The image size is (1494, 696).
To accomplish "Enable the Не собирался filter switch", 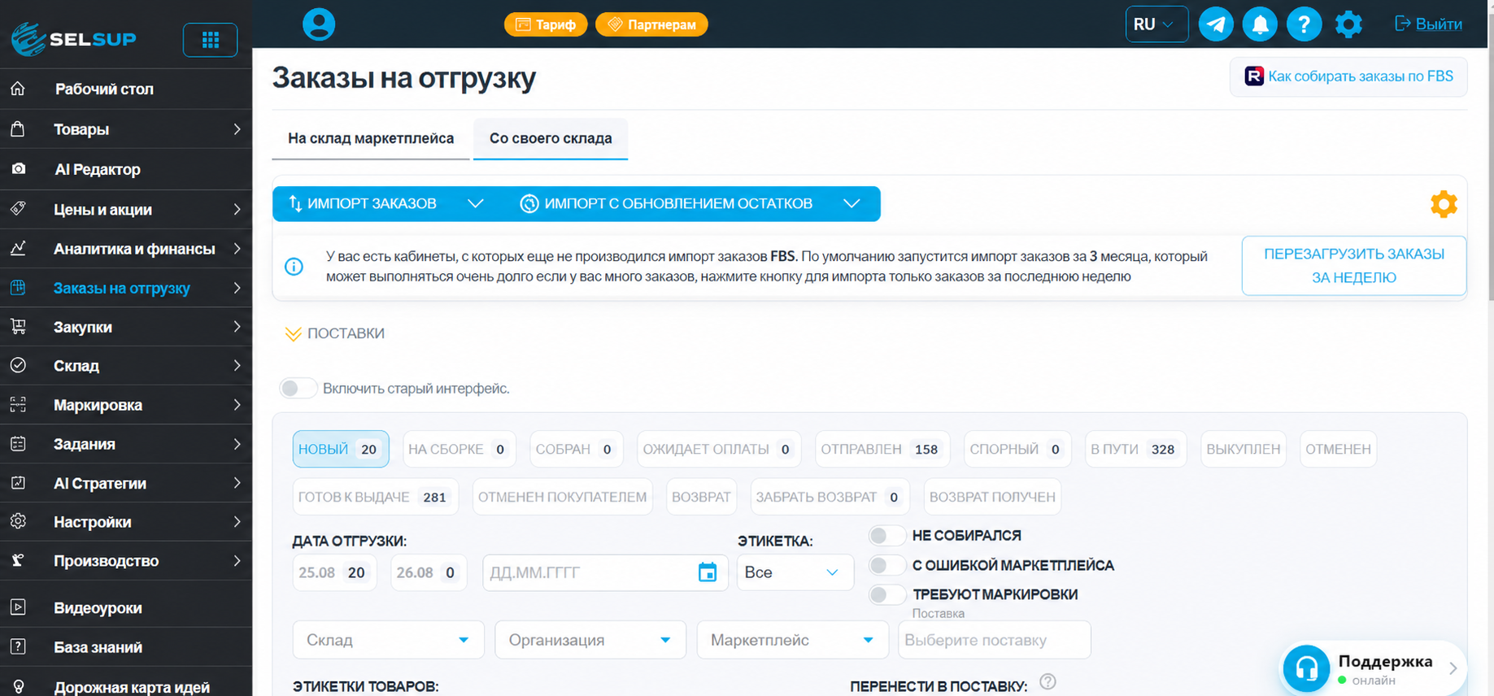I will click(887, 536).
